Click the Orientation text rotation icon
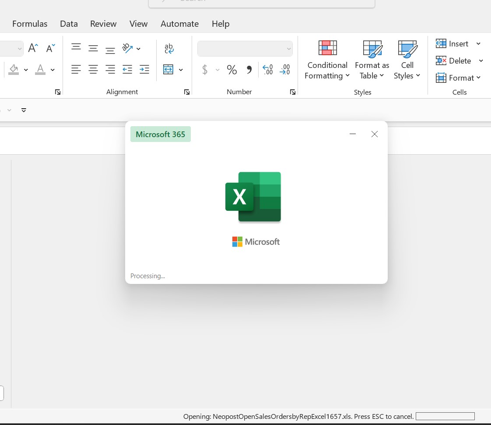The height and width of the screenshot is (425, 491). point(127,48)
